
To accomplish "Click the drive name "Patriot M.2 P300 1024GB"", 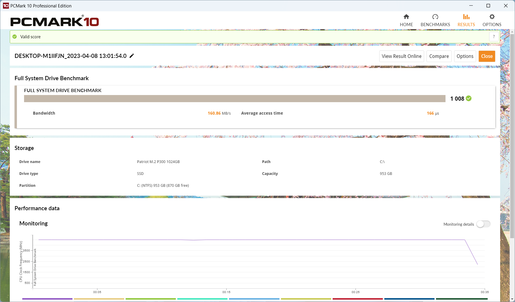I will (x=158, y=162).
